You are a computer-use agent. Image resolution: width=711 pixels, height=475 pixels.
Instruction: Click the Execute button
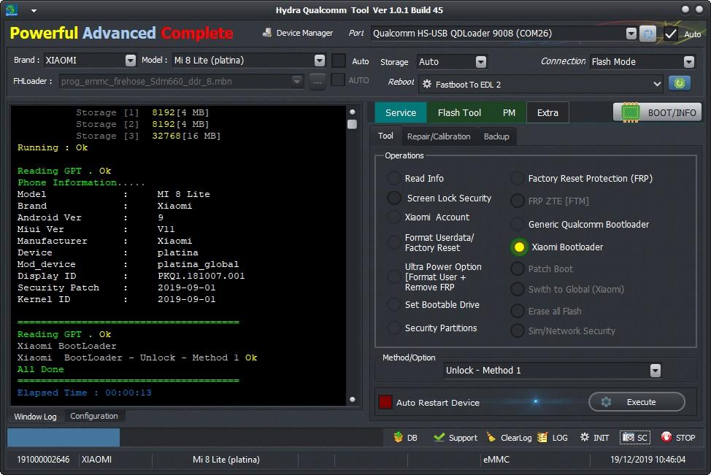[x=637, y=401]
